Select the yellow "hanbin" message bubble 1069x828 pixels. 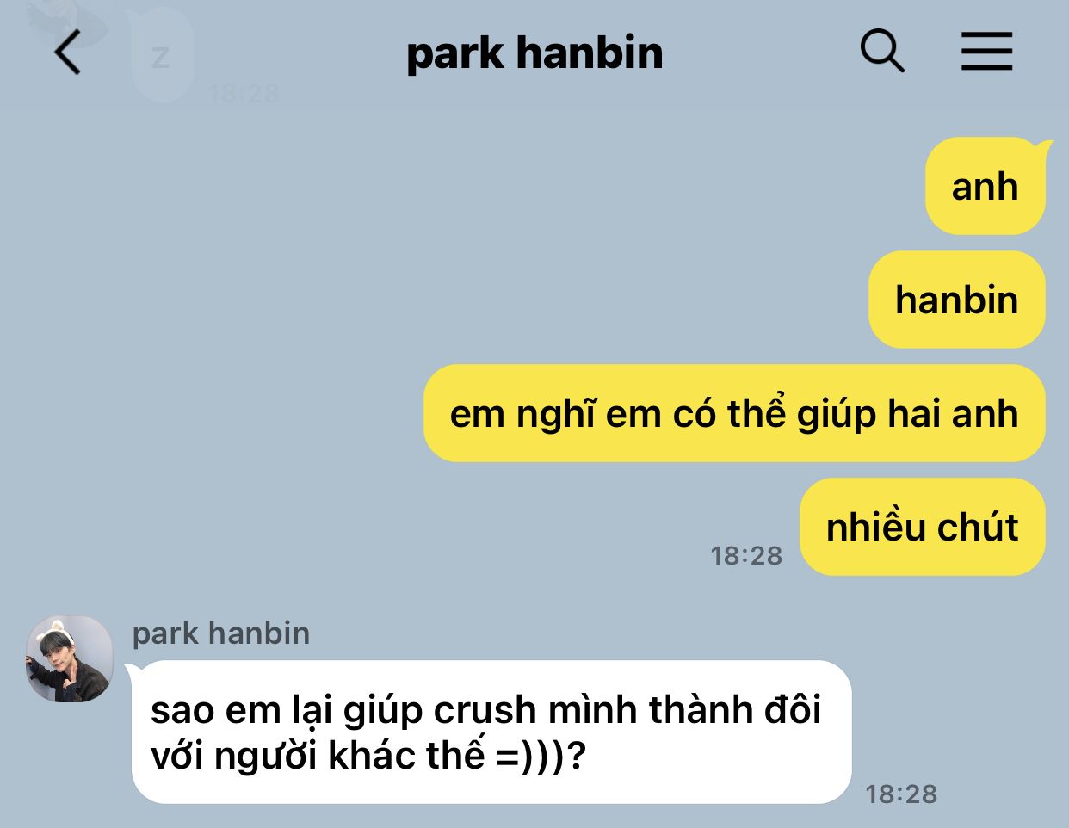point(957,300)
